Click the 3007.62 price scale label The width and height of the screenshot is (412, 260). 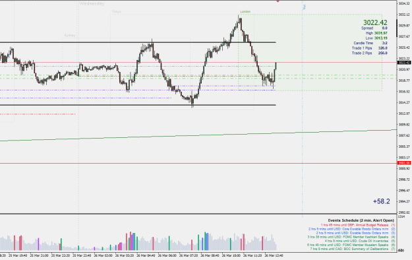point(404,135)
